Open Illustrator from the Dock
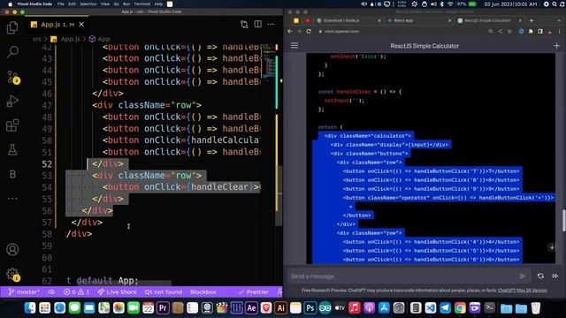The height and width of the screenshot is (318, 566). click(x=280, y=308)
